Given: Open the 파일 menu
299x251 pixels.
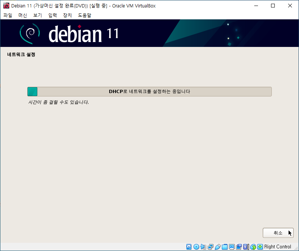Looking at the screenshot, I should (x=8, y=15).
